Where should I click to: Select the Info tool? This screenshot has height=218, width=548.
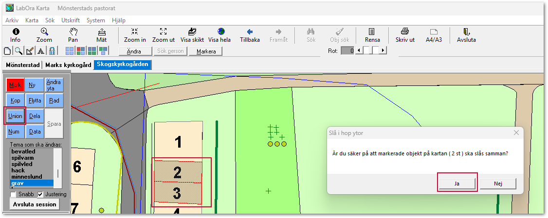tap(16, 35)
